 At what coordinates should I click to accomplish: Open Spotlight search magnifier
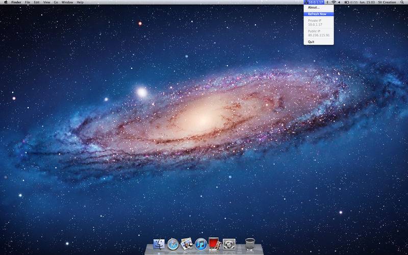pos(402,3)
